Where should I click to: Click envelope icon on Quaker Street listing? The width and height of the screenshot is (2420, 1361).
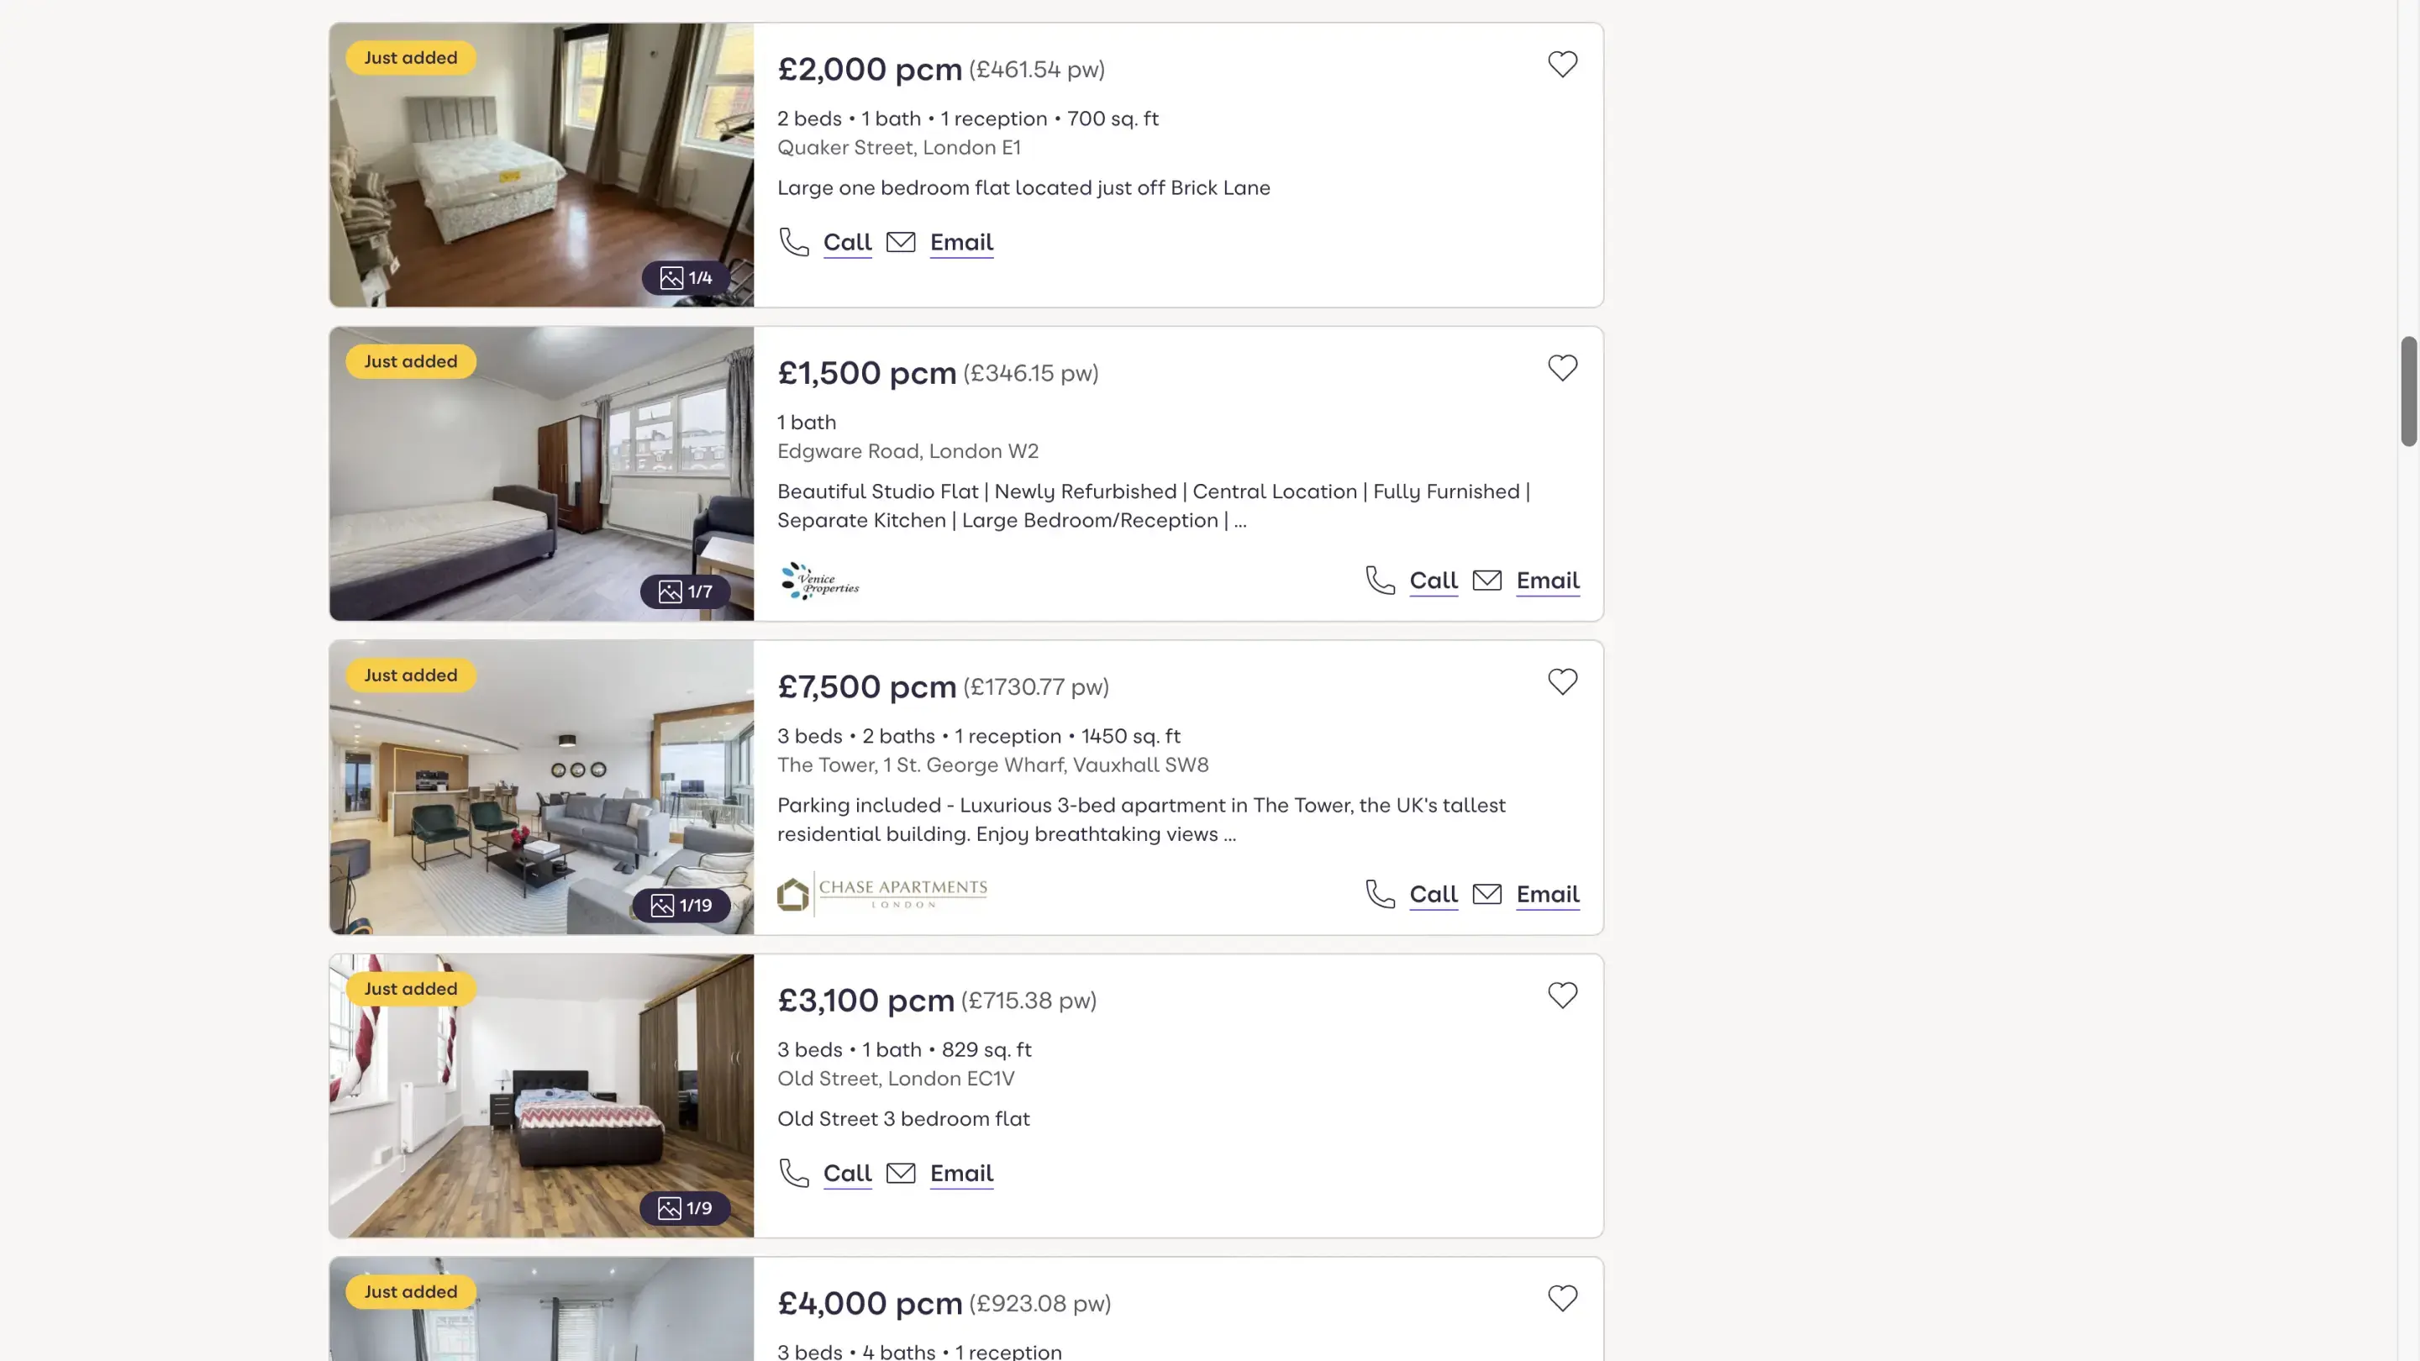(x=901, y=242)
